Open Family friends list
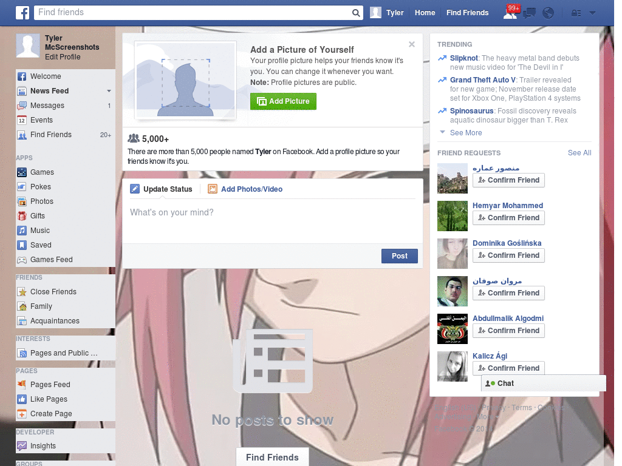The image size is (622, 466). pyautogui.click(x=66, y=306)
